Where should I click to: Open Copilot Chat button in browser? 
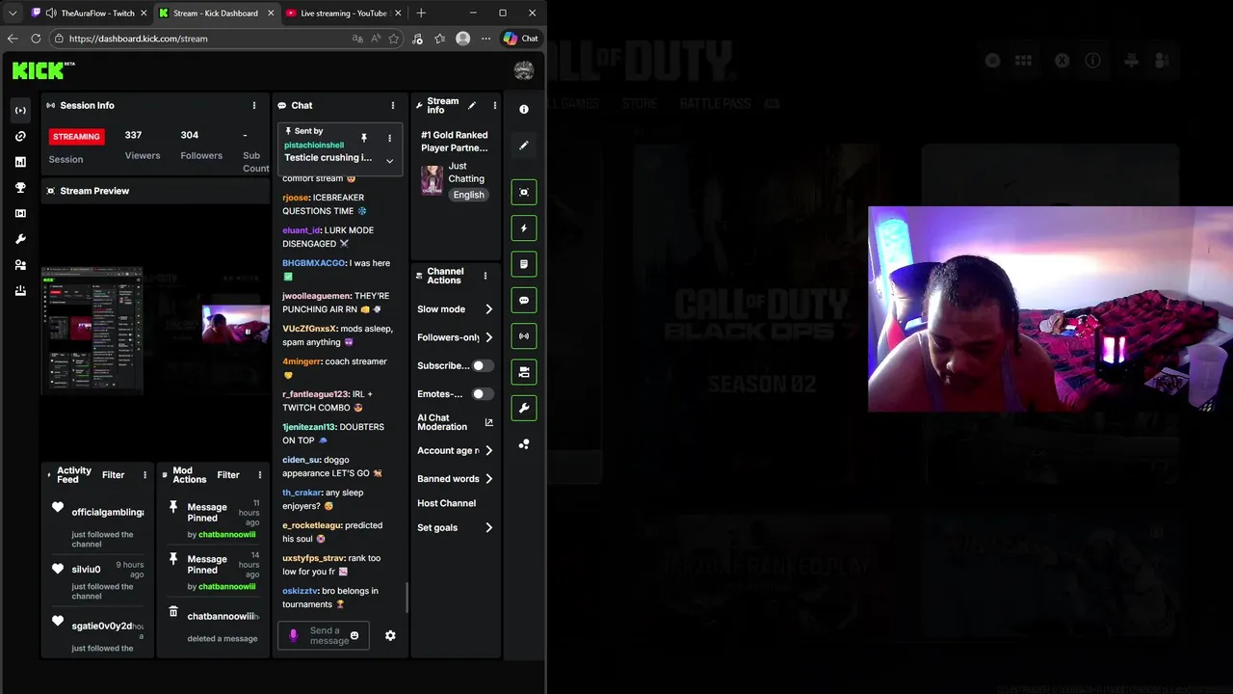(521, 39)
